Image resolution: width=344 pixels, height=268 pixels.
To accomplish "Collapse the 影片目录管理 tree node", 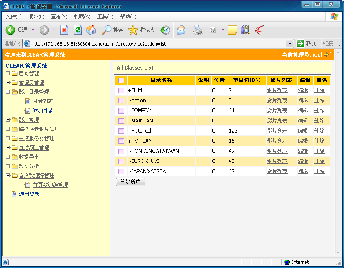I will click(8, 92).
